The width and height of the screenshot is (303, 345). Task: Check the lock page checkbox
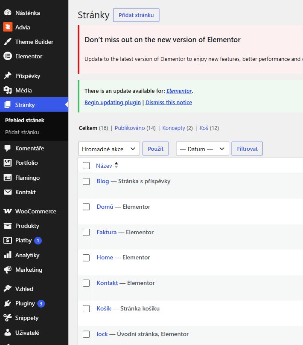click(x=86, y=334)
